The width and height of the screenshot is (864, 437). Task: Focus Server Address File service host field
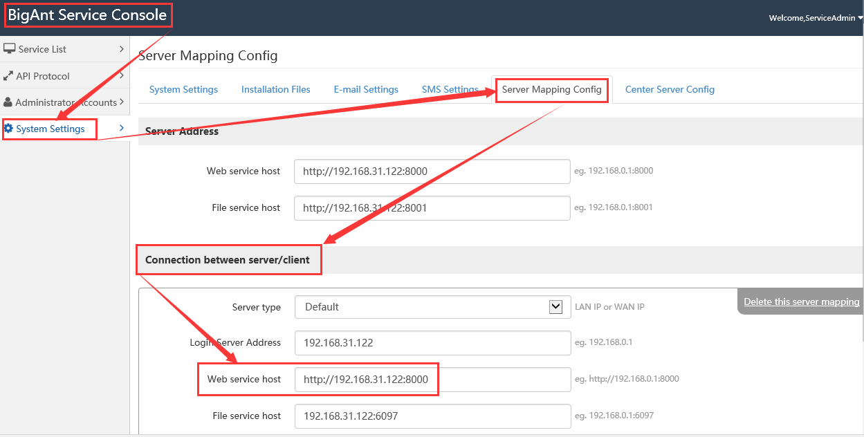coord(432,207)
